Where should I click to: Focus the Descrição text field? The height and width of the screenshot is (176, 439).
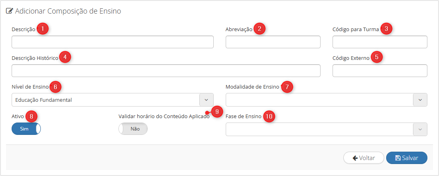coord(112,42)
